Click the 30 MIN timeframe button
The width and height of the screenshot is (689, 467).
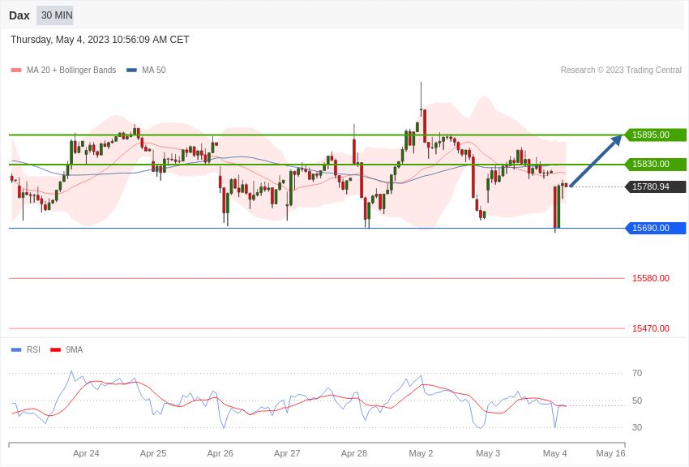click(55, 15)
